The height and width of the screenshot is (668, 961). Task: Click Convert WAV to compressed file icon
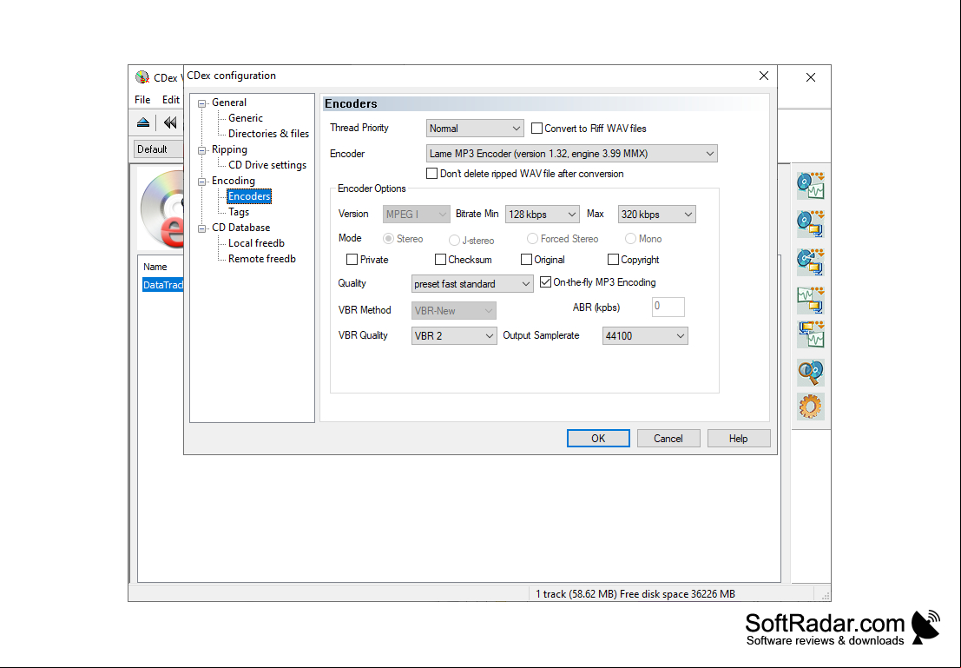(810, 300)
